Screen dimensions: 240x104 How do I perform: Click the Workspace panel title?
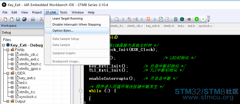tap(9, 26)
